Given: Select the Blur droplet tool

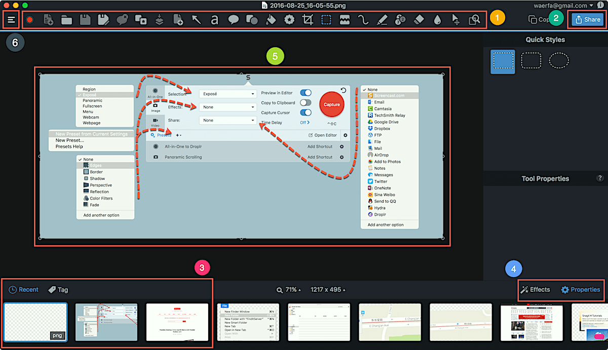Looking at the screenshot, I should pyautogui.click(x=437, y=20).
